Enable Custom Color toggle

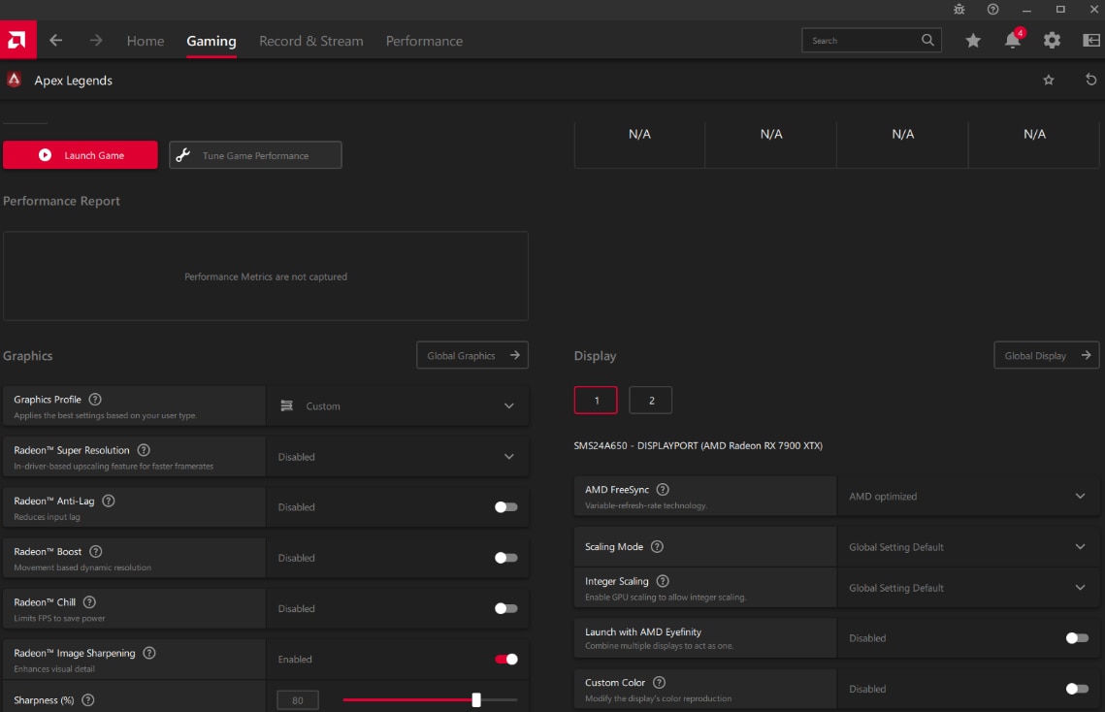click(x=1077, y=689)
